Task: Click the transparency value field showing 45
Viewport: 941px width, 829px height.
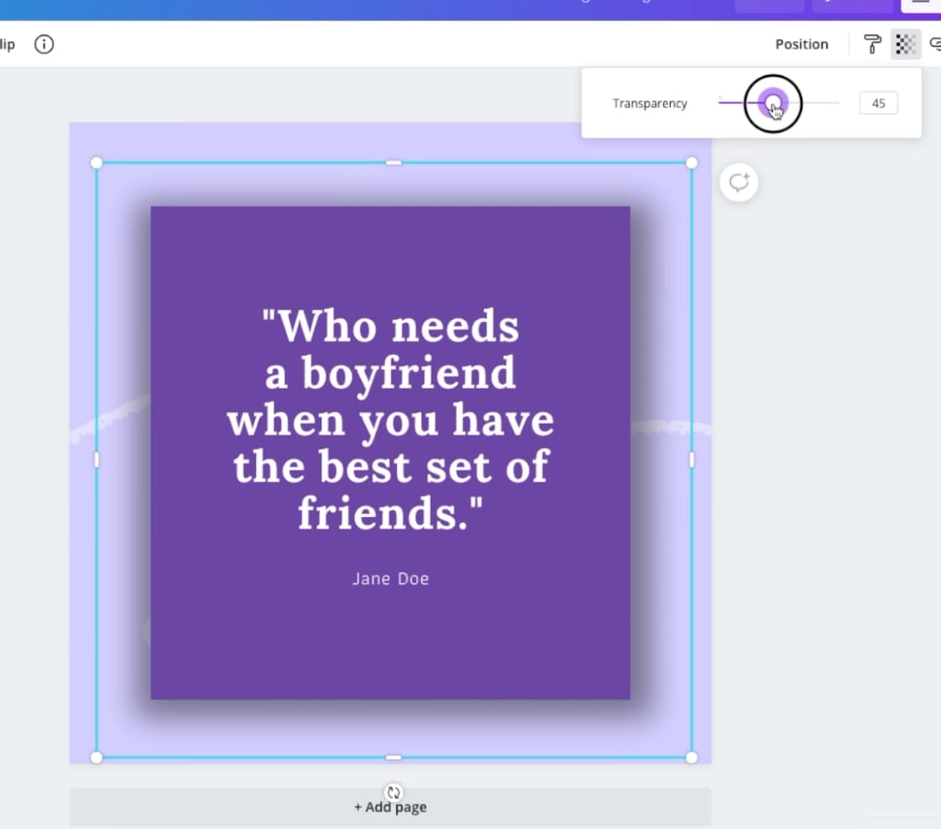Action: pos(878,103)
